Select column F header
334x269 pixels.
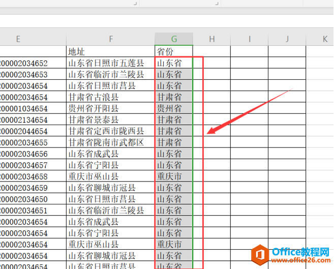(x=110, y=39)
